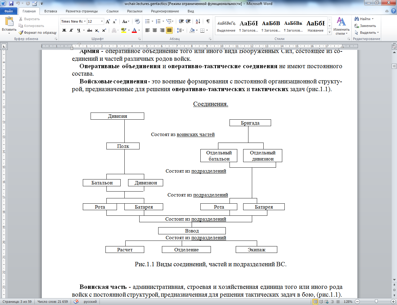Open the line spacing dropdown
Viewport: 397px width, 305px height.
[x=183, y=30]
